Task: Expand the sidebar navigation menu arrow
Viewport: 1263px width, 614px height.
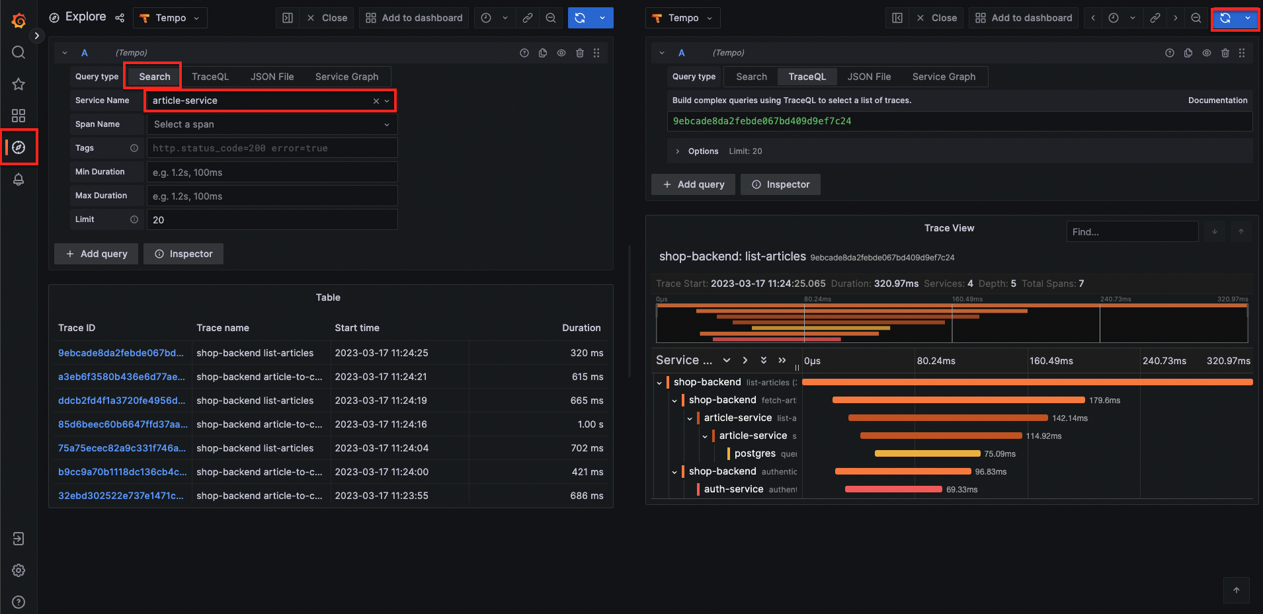Action: pos(37,36)
